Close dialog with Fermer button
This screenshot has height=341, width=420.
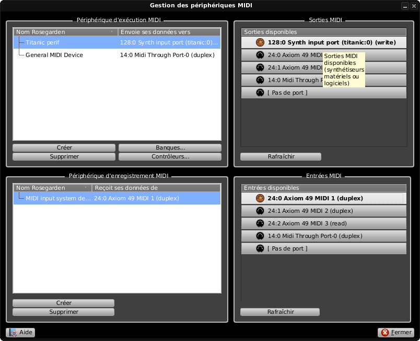[x=396, y=333]
